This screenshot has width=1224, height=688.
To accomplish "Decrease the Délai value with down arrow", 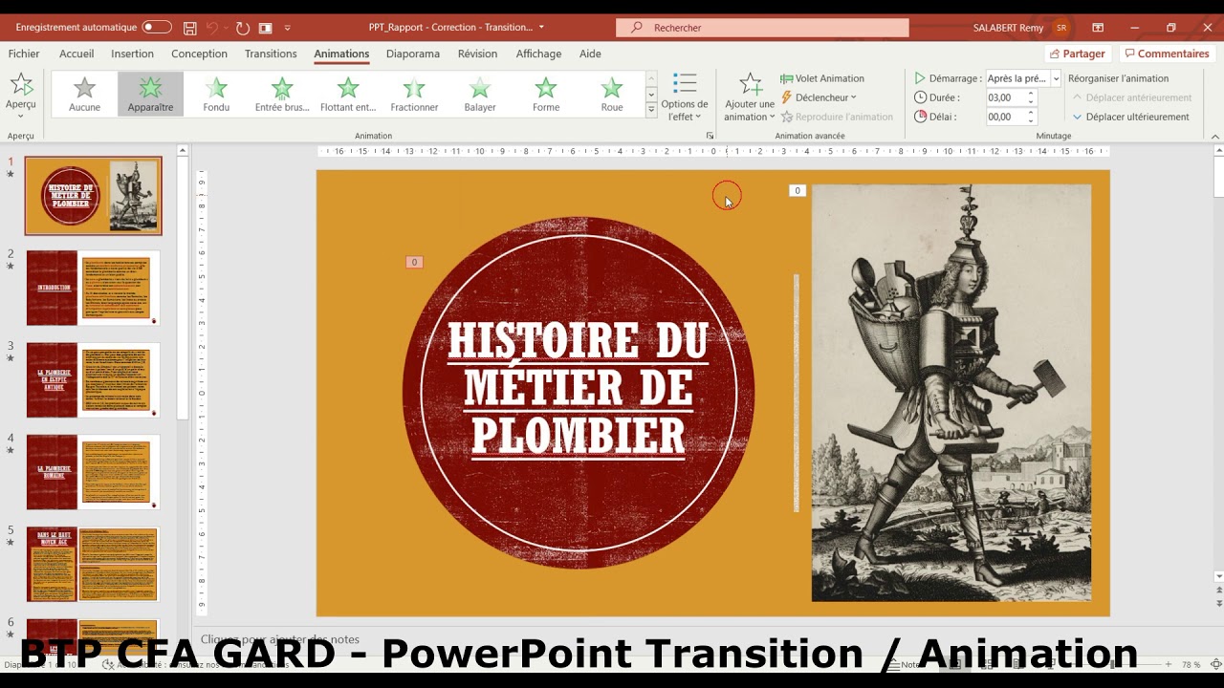I will point(1031,120).
